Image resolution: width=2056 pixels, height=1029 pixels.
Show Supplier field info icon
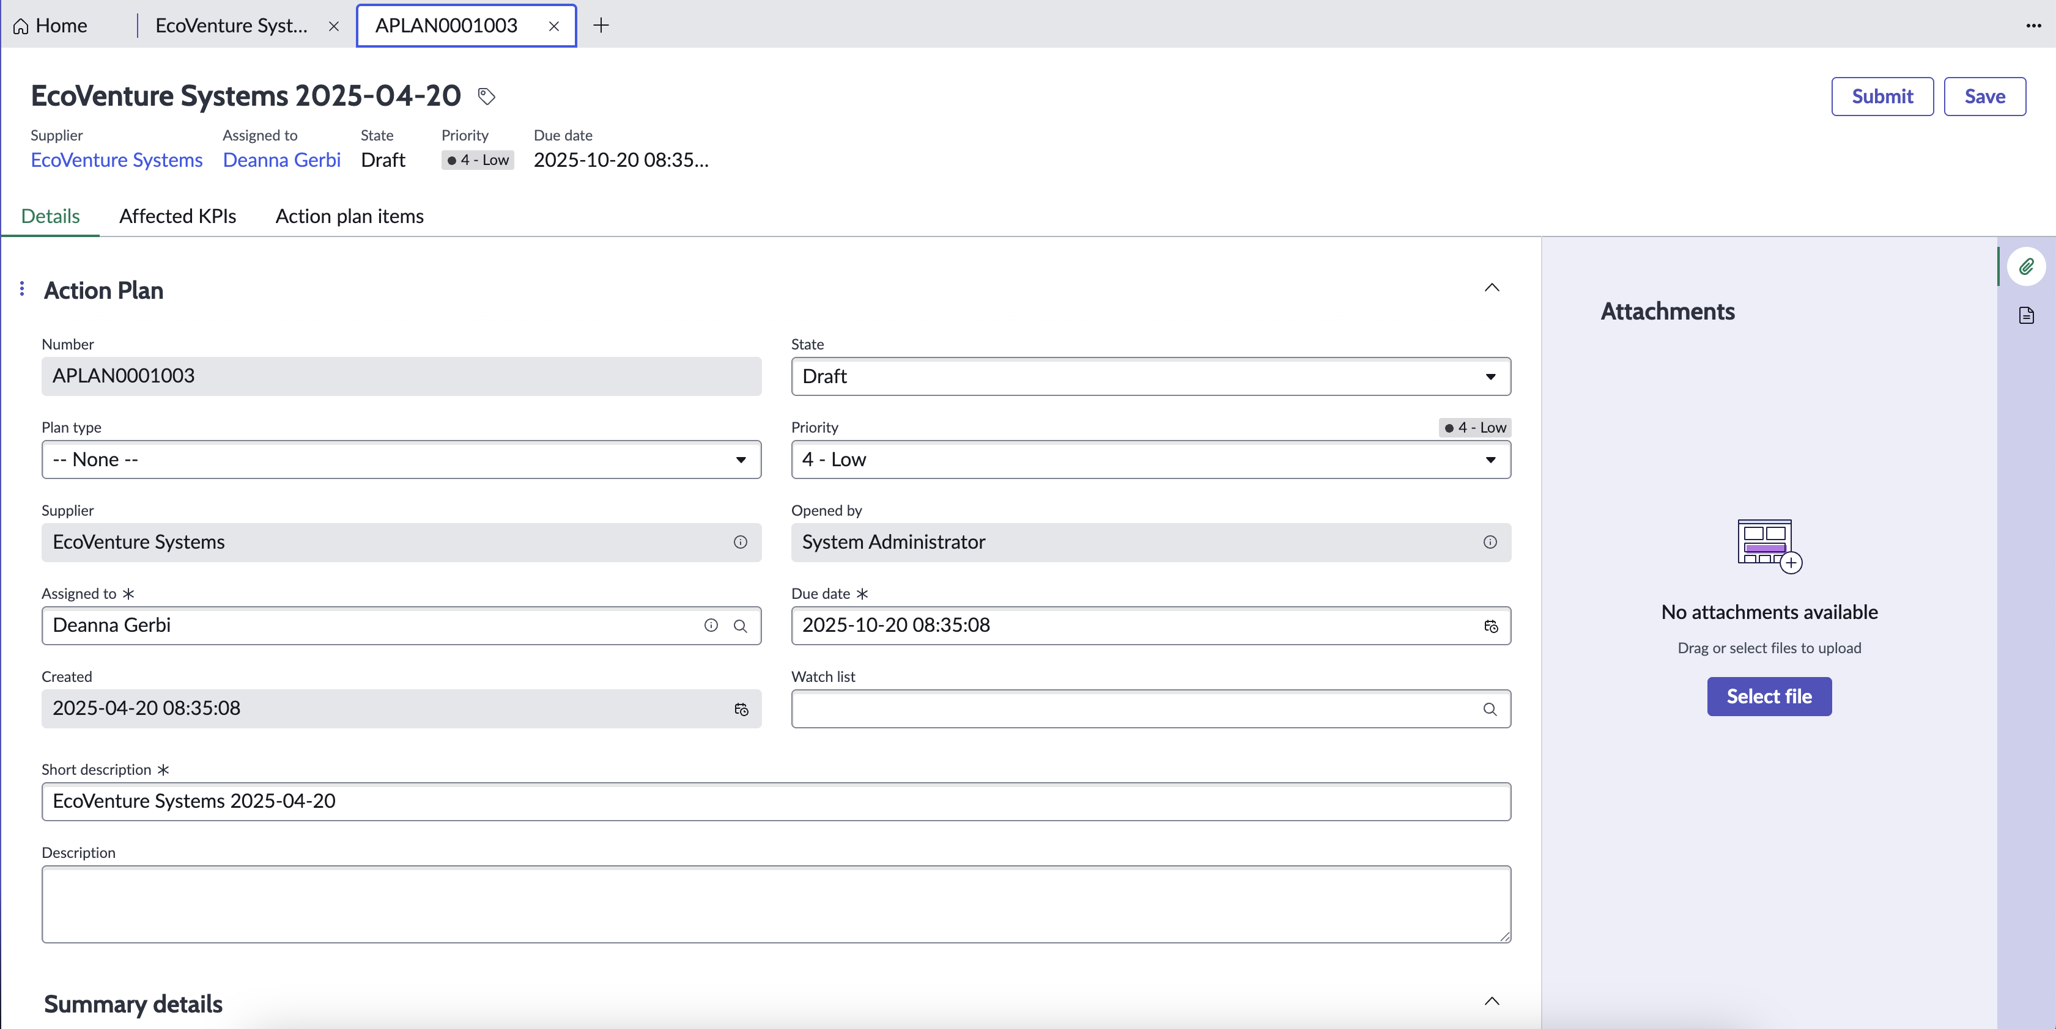tap(740, 543)
